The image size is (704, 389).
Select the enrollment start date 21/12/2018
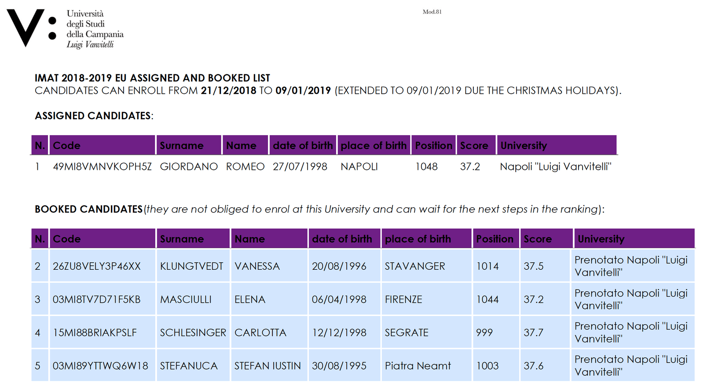click(x=228, y=91)
